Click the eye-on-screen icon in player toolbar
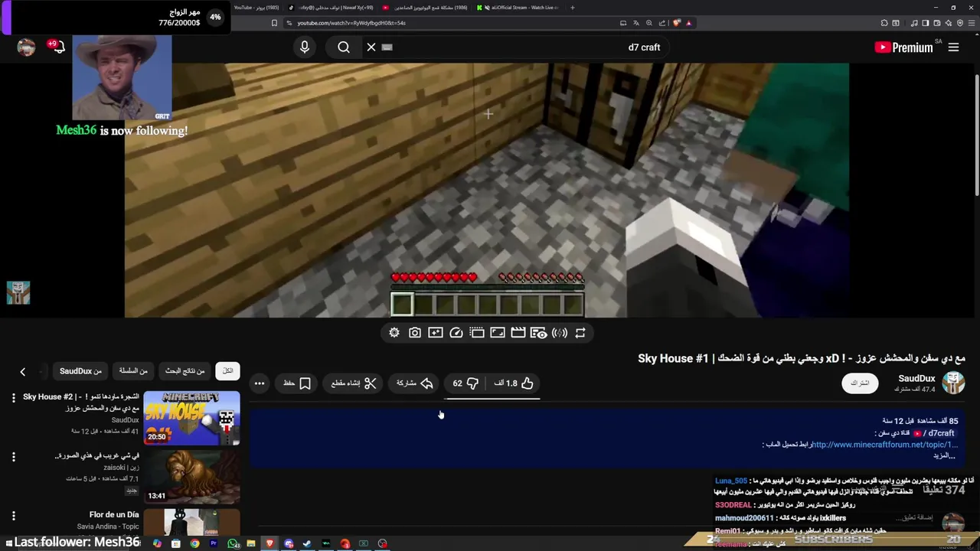The image size is (980, 551). 539,333
